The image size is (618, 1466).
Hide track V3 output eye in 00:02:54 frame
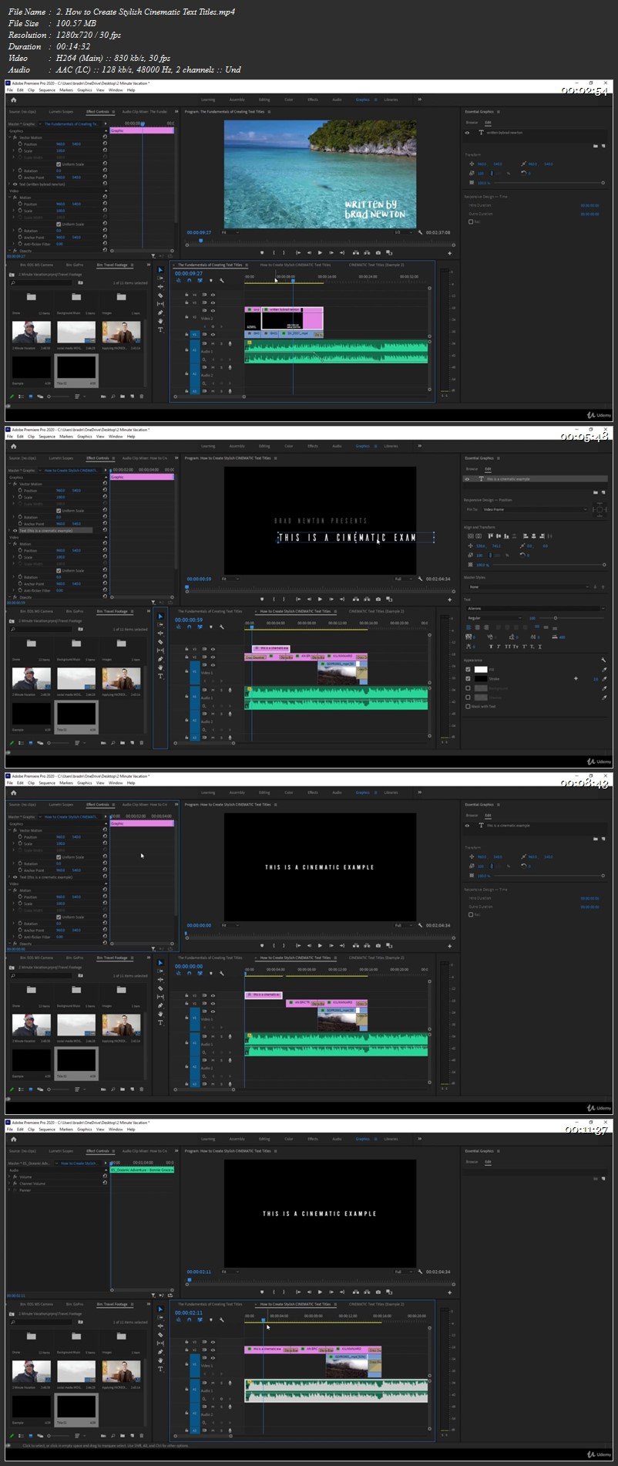tap(213, 302)
